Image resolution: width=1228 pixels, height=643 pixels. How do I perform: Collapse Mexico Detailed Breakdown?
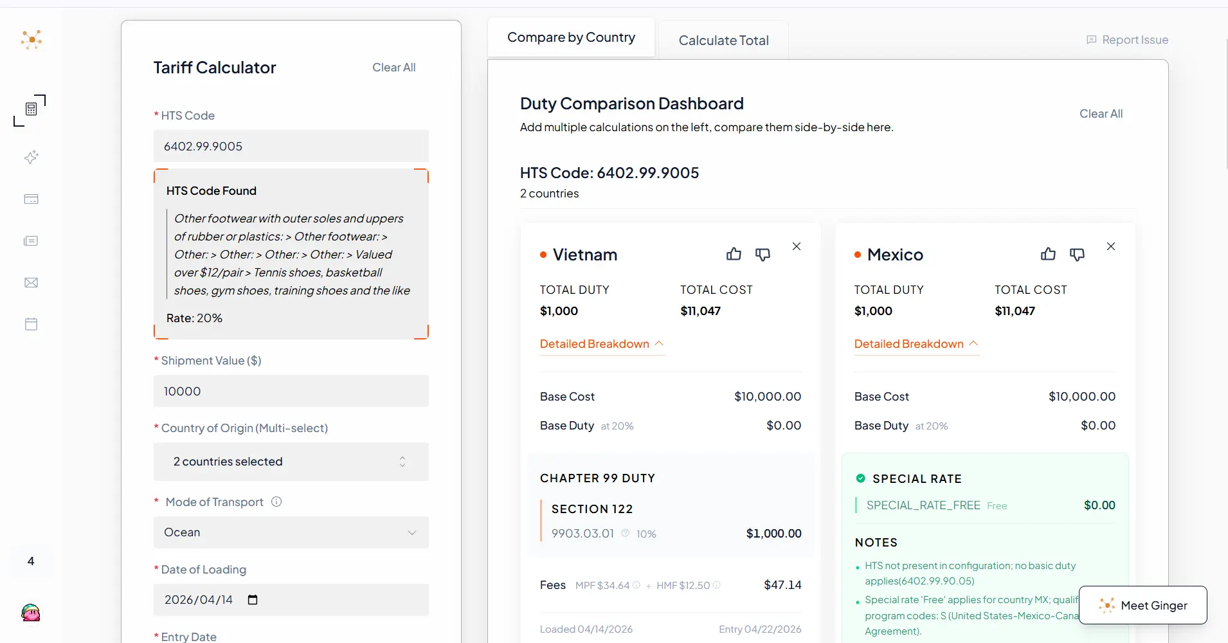coord(916,344)
